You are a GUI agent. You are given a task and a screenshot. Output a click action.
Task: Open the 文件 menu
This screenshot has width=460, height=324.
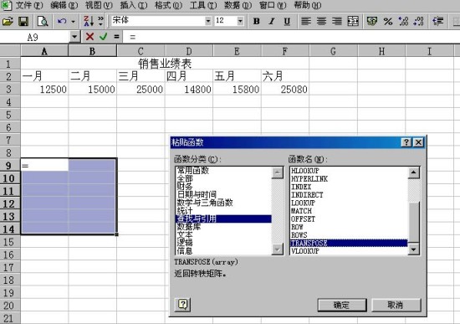pyautogui.click(x=29, y=5)
